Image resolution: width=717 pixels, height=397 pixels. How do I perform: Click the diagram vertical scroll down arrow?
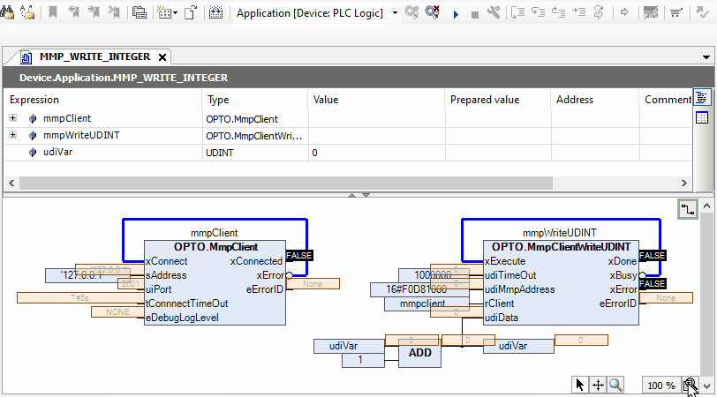click(706, 386)
